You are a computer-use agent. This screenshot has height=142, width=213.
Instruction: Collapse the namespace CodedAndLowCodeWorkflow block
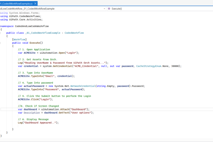pyautogui.click(x=1, y=26)
